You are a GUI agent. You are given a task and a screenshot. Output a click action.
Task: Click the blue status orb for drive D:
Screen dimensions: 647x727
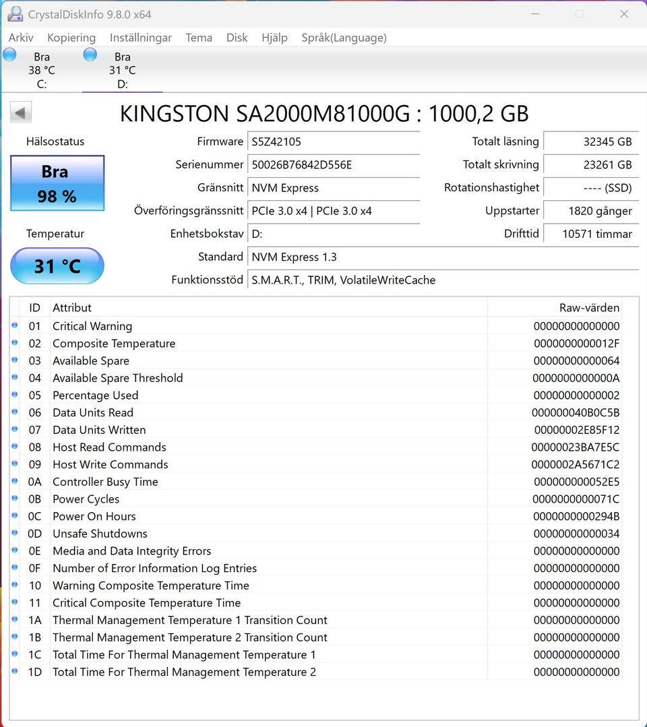pyautogui.click(x=90, y=55)
